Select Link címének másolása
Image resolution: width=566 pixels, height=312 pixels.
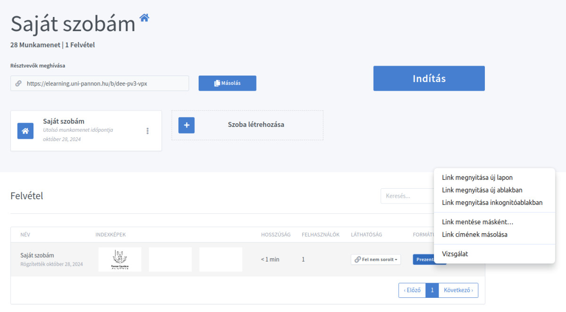tap(474, 234)
